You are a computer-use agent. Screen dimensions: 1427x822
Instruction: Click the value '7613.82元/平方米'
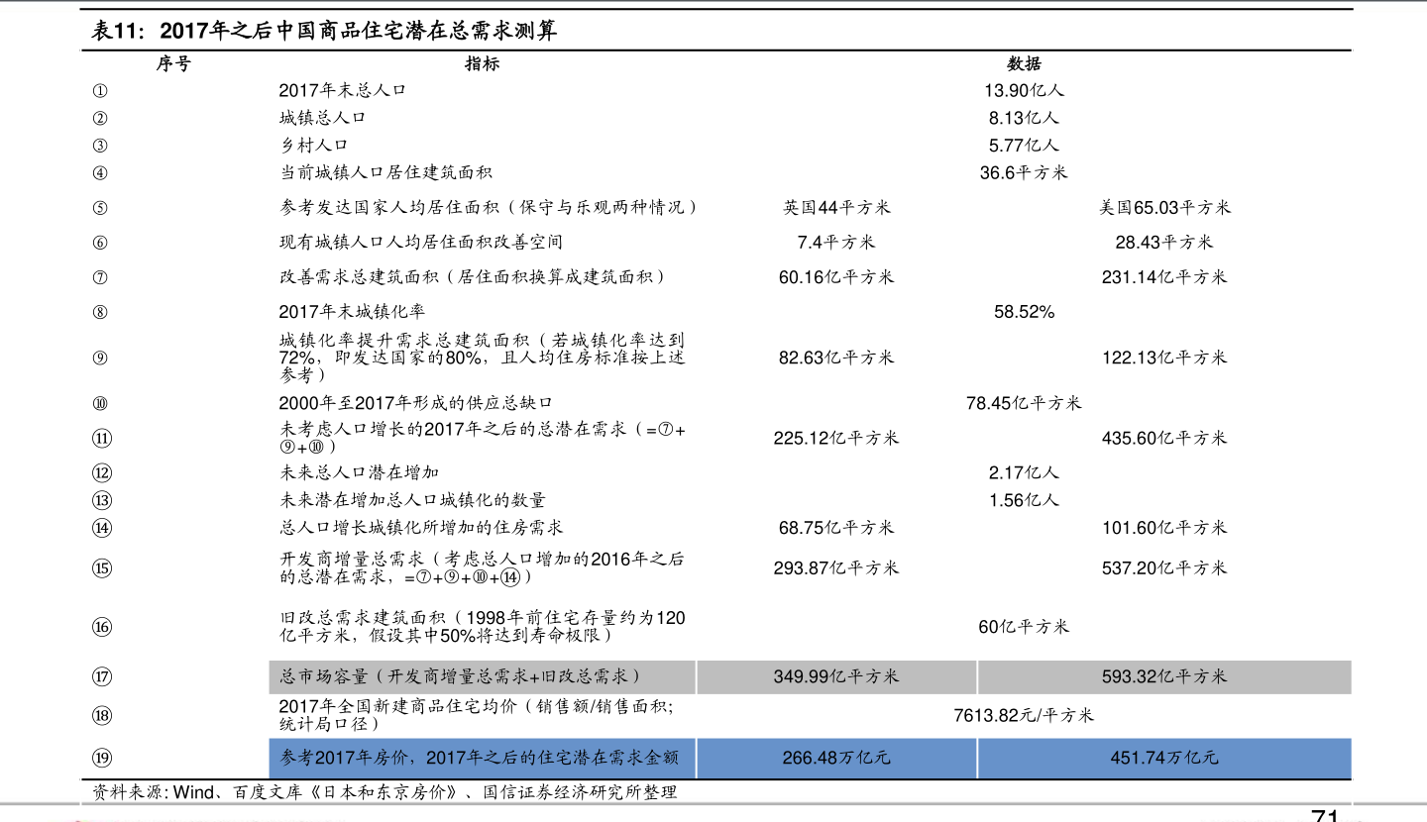[1024, 715]
